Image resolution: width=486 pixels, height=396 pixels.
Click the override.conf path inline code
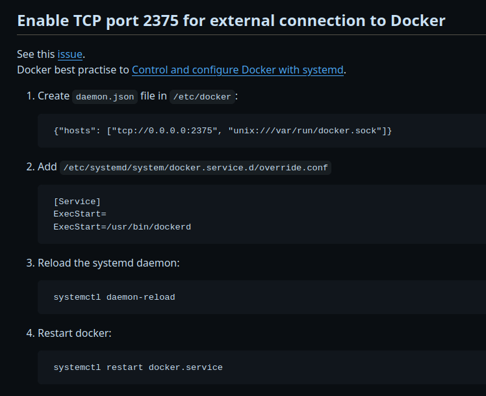pyautogui.click(x=196, y=168)
